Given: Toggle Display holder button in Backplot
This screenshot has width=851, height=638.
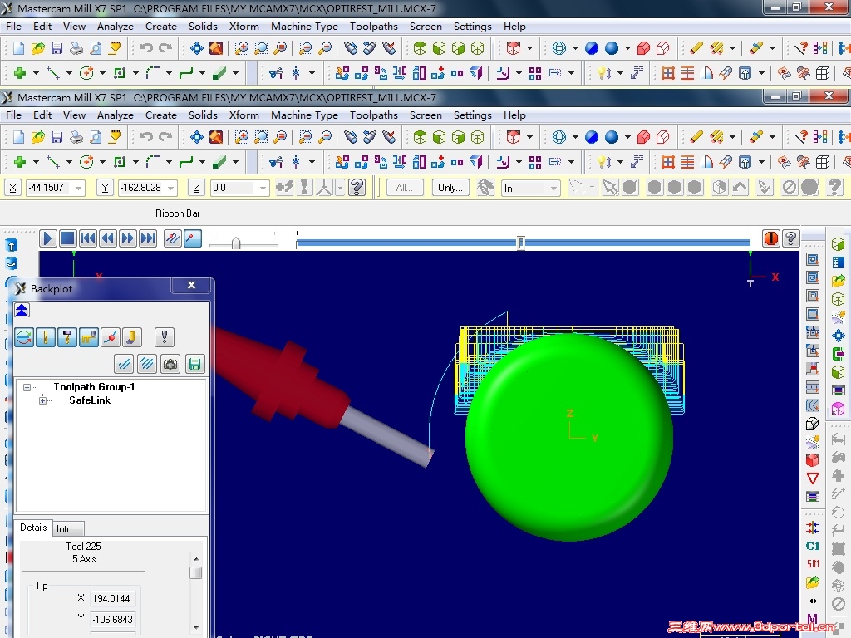Looking at the screenshot, I should [66, 337].
